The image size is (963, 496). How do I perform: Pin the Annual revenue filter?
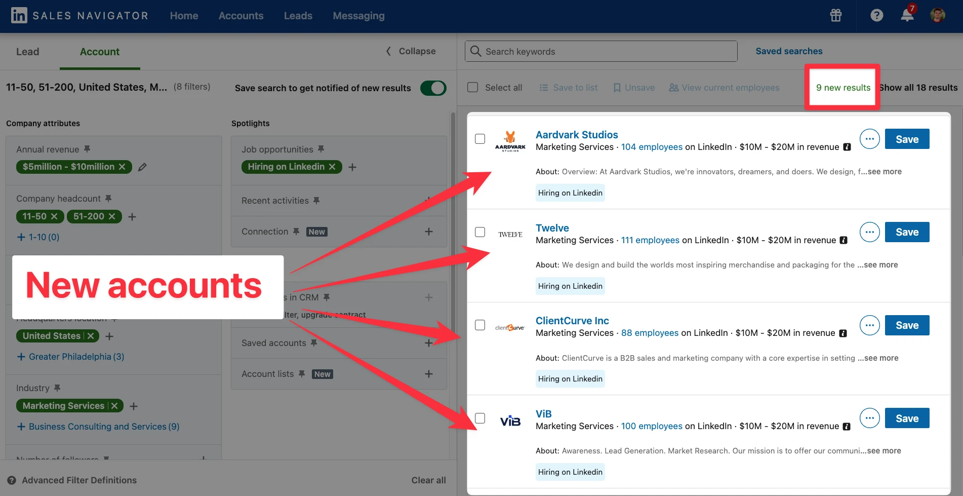coord(87,149)
